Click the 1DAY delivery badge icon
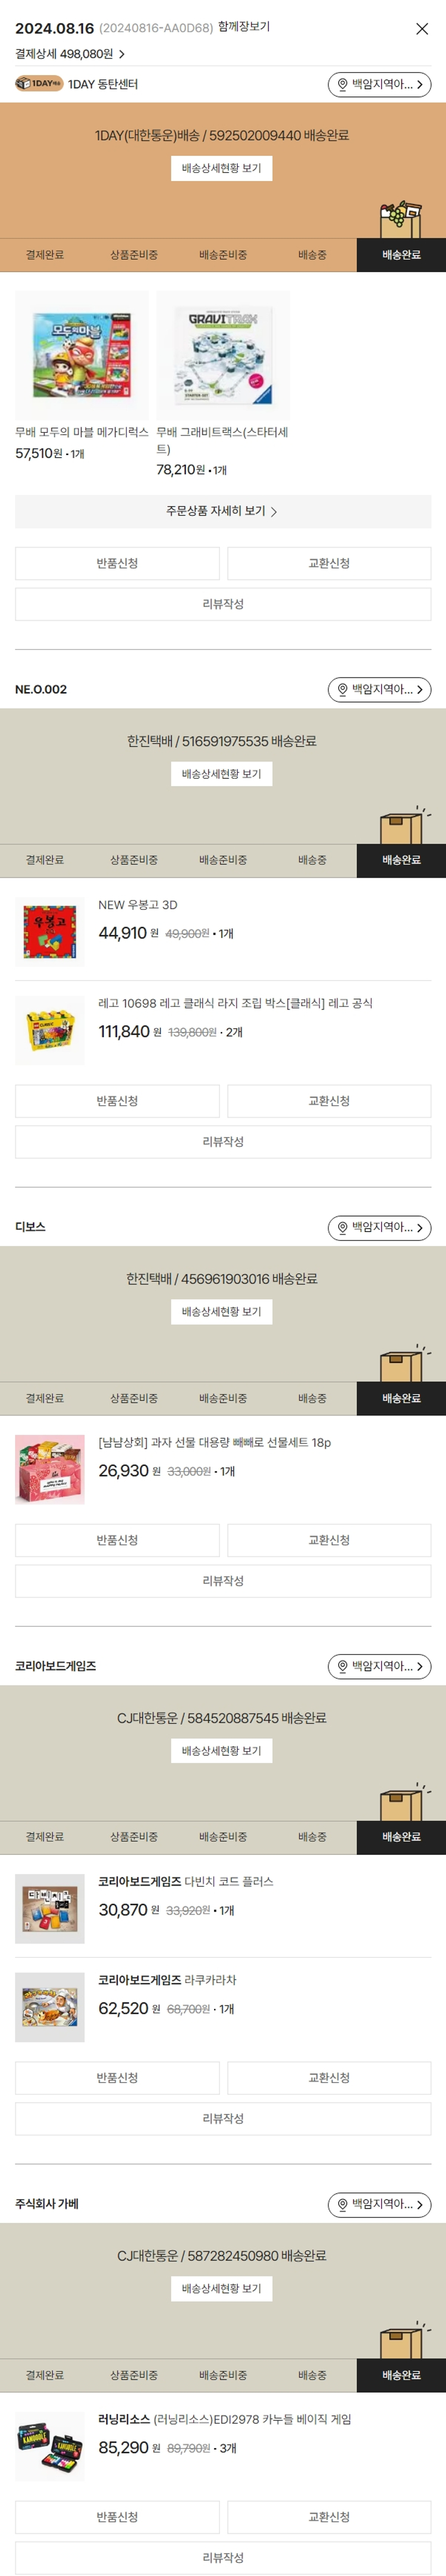 point(39,84)
